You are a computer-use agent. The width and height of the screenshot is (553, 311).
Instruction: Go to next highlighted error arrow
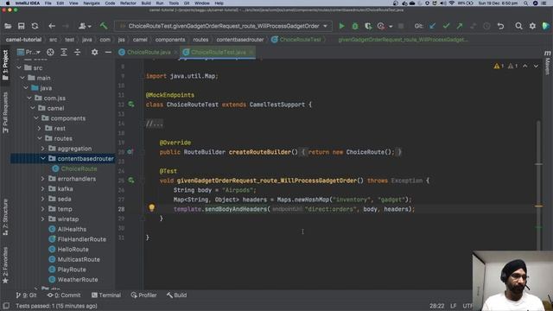pos(536,66)
